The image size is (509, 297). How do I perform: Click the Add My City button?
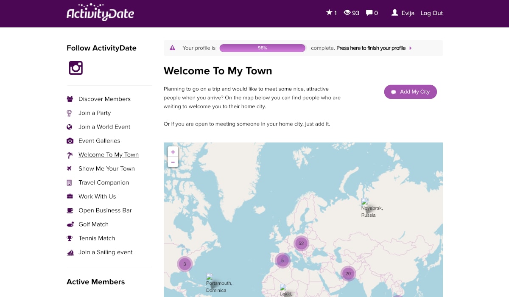click(410, 92)
